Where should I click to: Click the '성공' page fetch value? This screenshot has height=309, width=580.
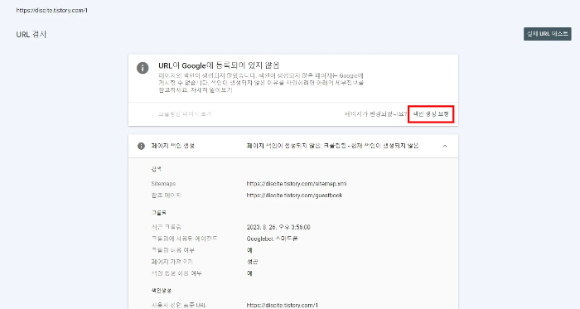(252, 262)
